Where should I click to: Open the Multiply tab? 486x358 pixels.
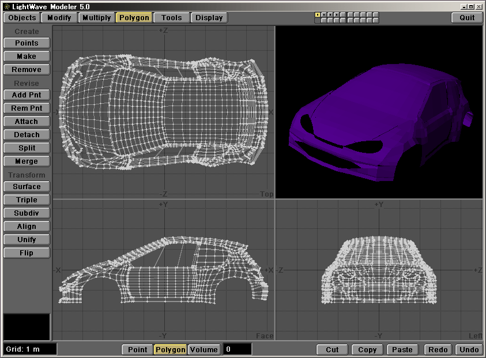96,17
